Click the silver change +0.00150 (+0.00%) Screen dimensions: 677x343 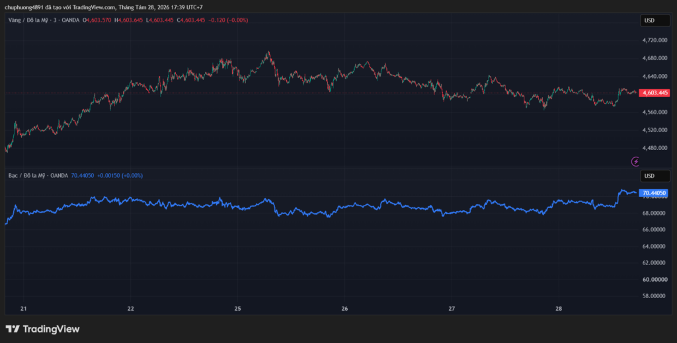120,176
